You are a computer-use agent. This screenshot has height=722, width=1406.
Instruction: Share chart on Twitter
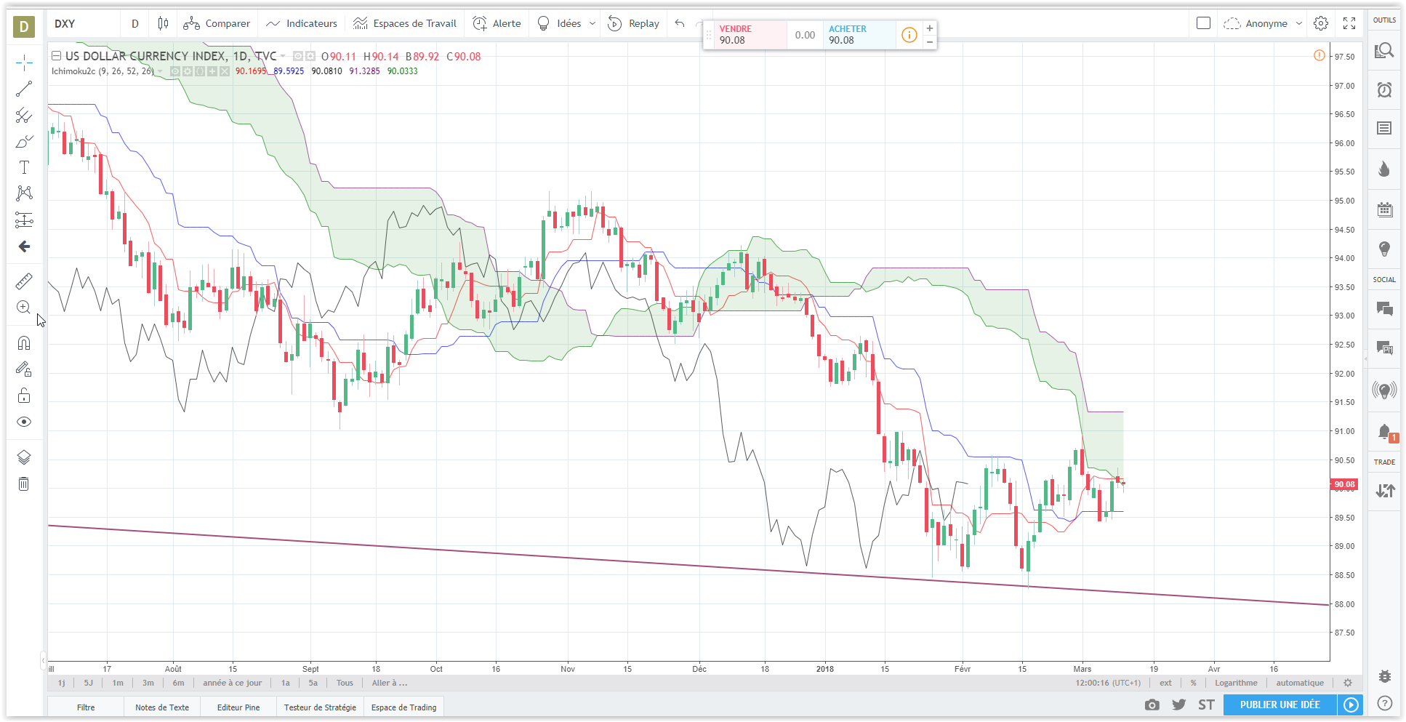[1179, 705]
